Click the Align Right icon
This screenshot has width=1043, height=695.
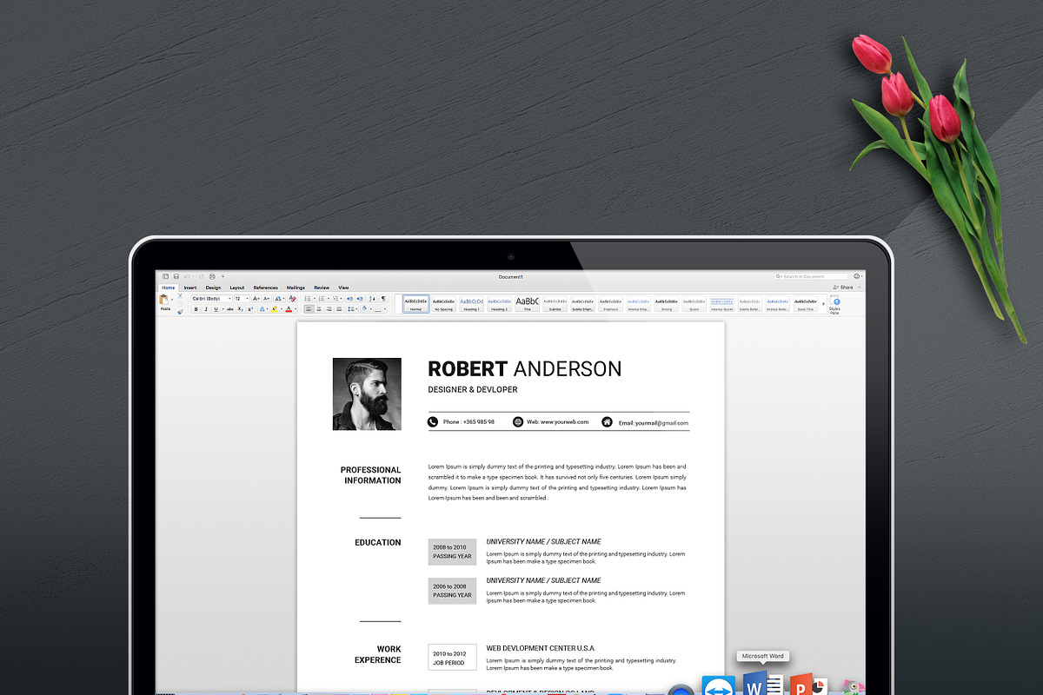point(329,309)
